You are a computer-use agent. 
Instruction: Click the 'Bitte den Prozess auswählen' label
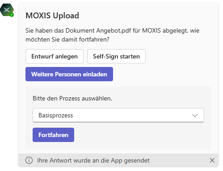[72, 98]
